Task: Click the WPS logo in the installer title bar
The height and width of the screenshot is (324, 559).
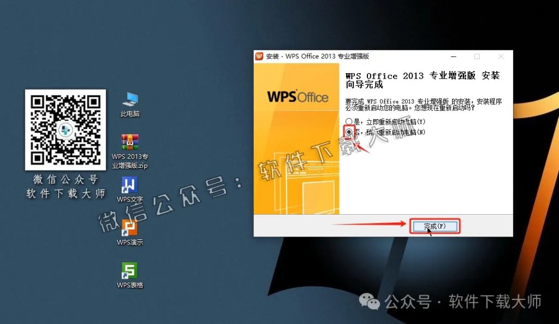Action: (x=259, y=56)
